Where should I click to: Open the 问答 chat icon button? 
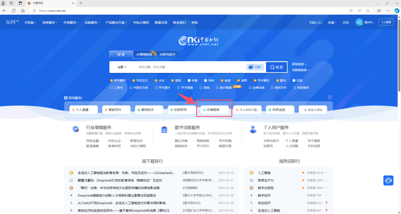coord(255,67)
